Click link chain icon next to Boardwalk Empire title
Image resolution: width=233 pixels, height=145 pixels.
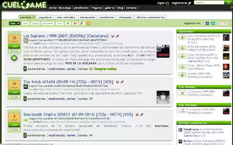[142, 115]
